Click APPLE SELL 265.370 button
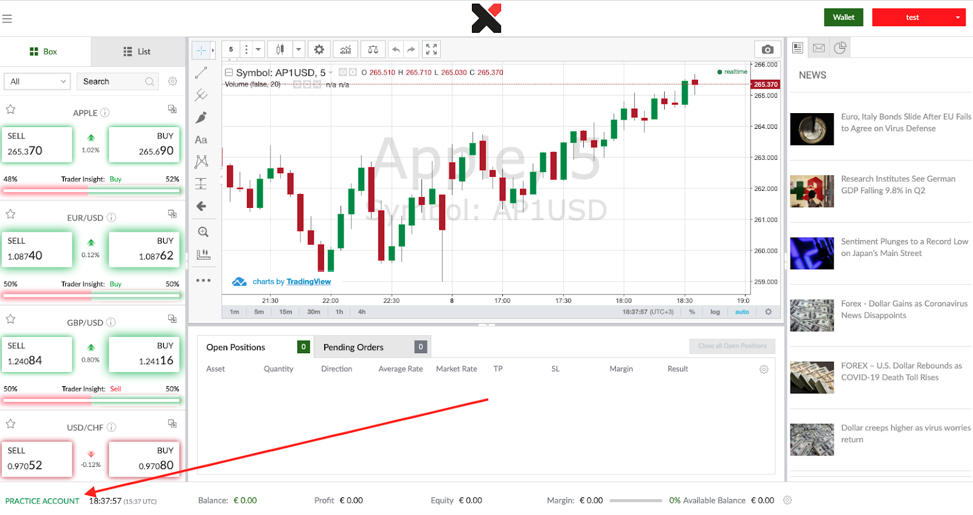Screen dimensions: 973x515 coord(37,145)
